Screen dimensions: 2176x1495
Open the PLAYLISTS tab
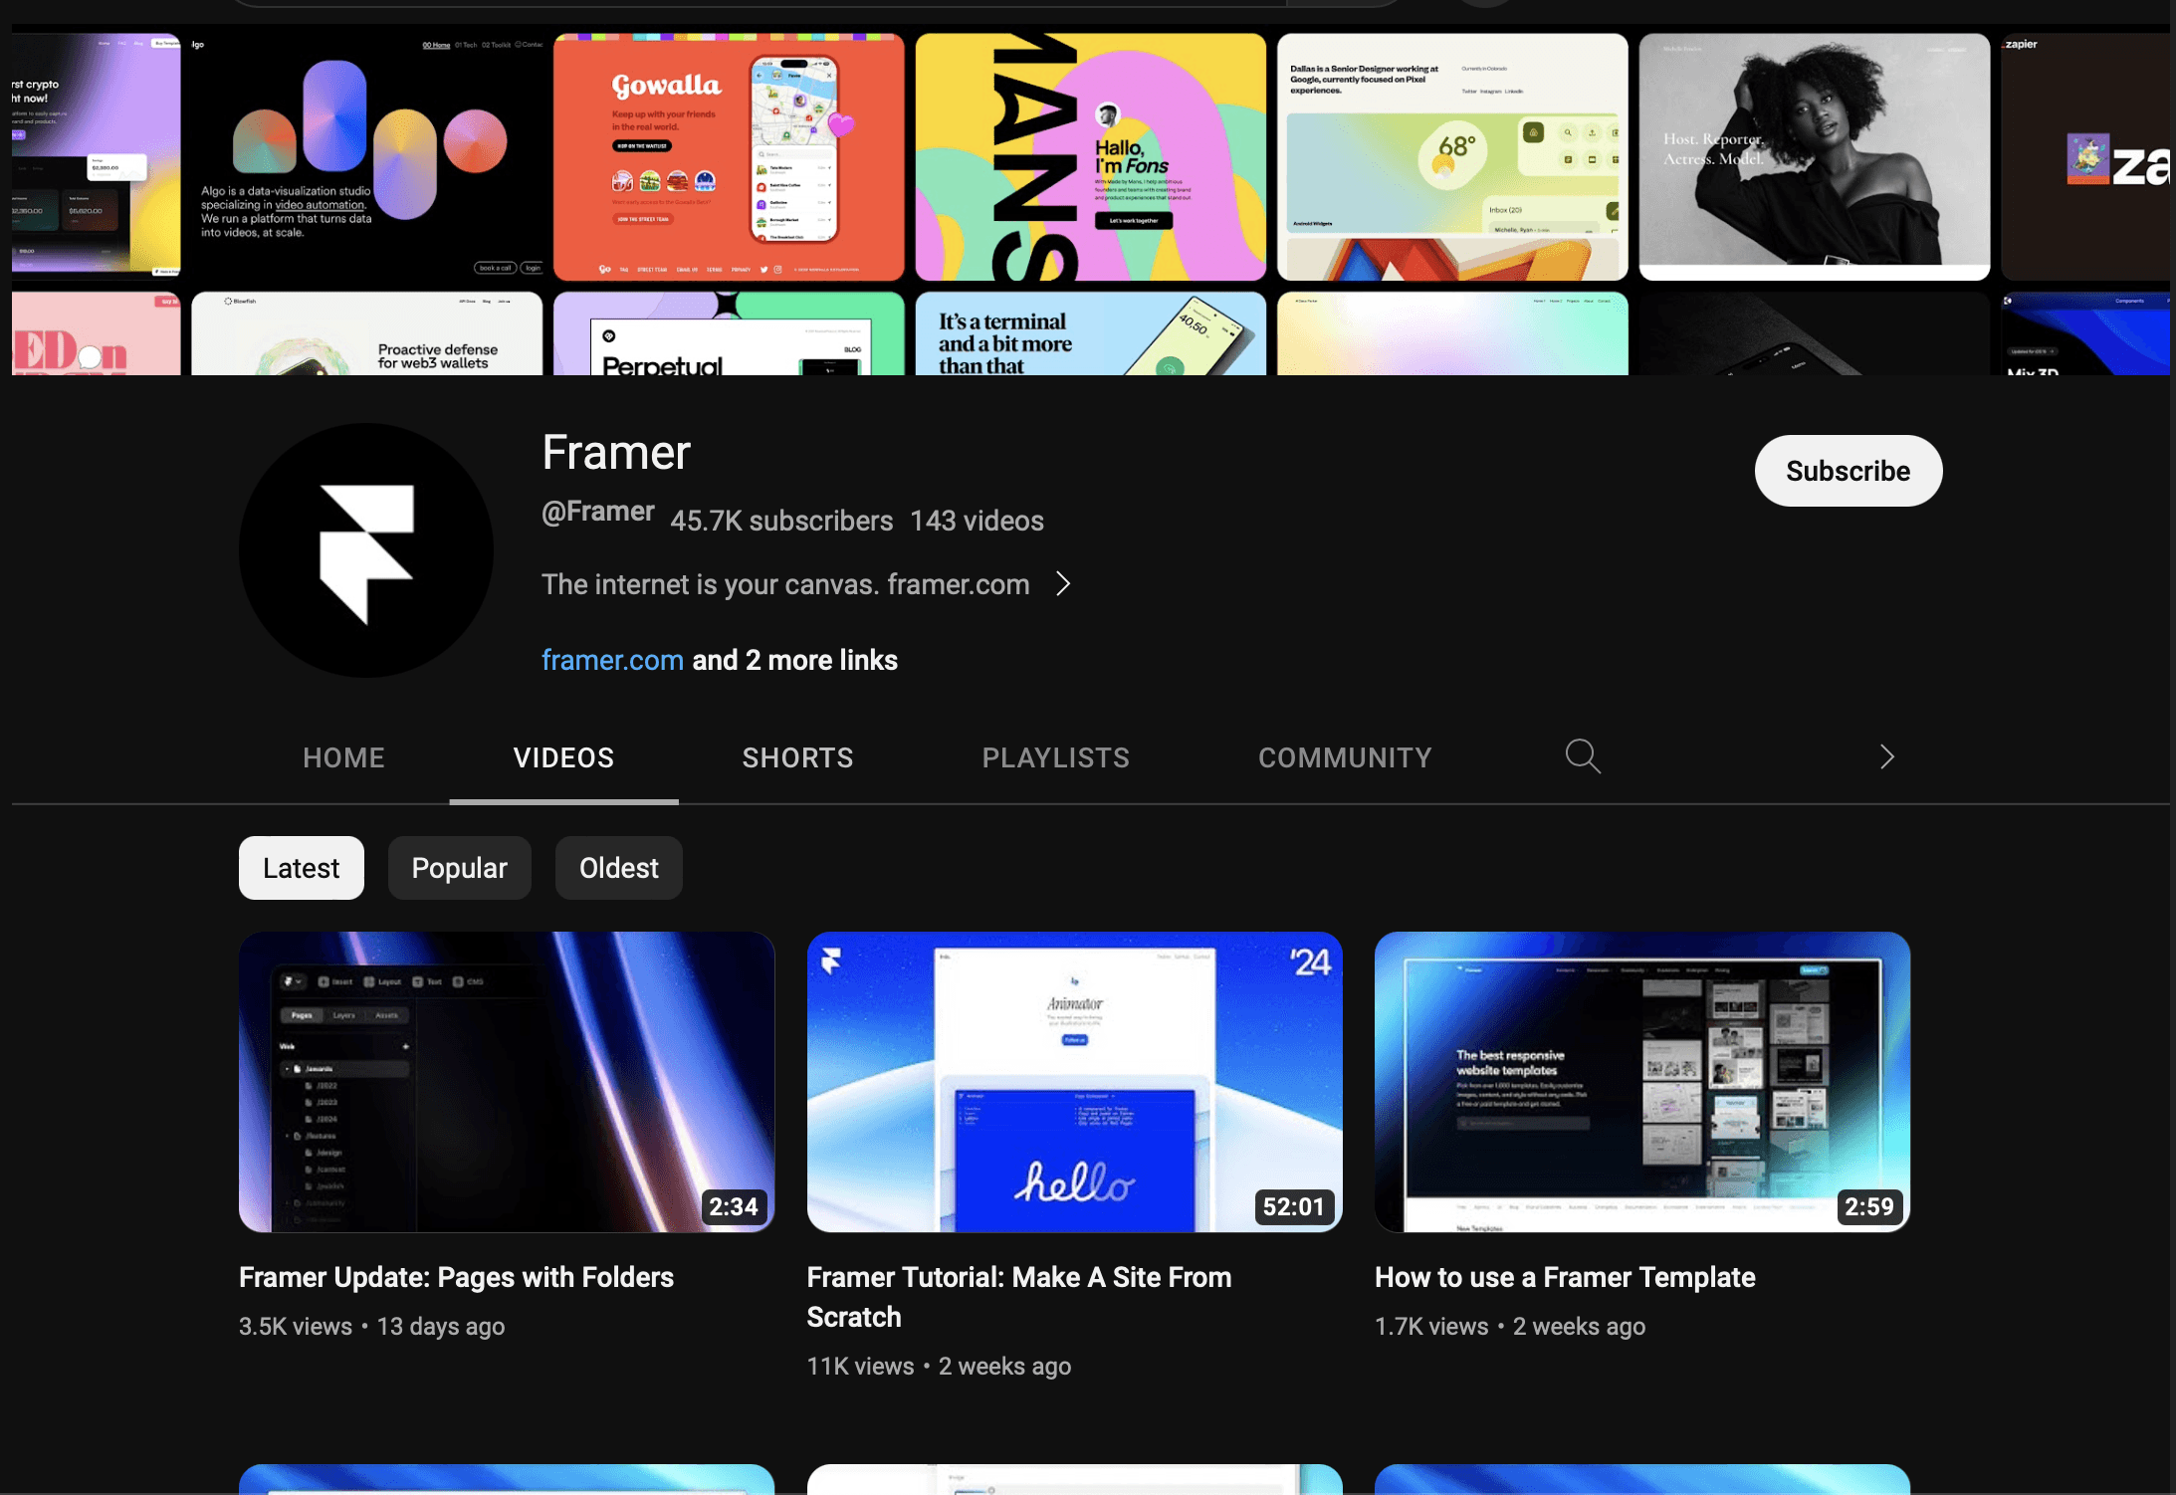(x=1055, y=757)
